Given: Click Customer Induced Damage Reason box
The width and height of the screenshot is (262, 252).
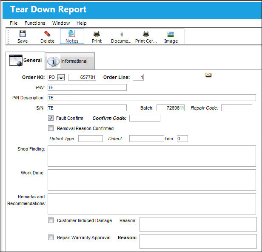Looking at the screenshot, I should (x=198, y=224).
